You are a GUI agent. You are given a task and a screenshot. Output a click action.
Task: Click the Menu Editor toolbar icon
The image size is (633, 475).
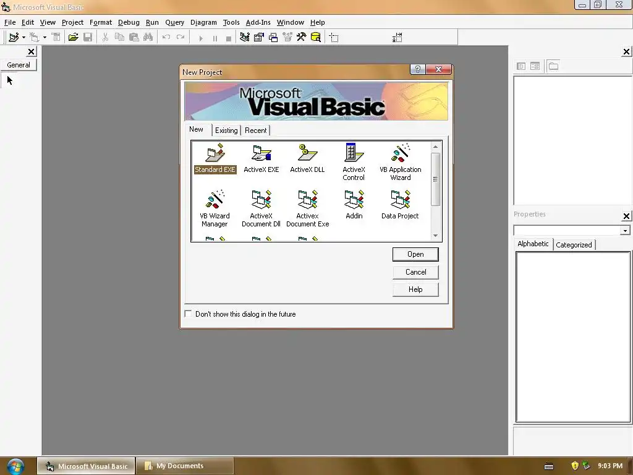coord(56,37)
